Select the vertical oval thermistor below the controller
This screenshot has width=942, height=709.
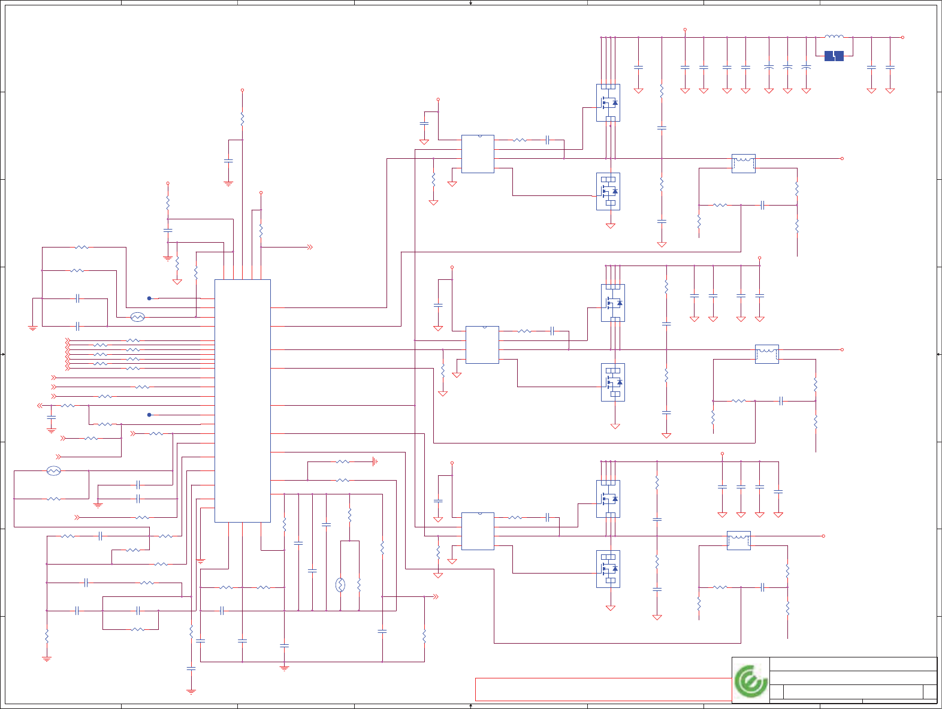pos(340,585)
